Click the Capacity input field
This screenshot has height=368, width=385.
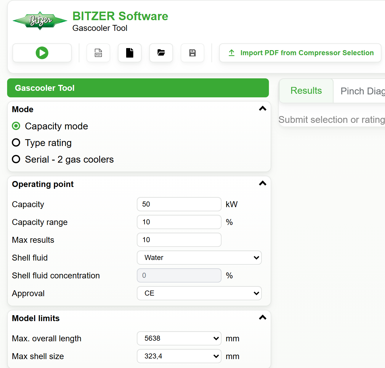(179, 204)
